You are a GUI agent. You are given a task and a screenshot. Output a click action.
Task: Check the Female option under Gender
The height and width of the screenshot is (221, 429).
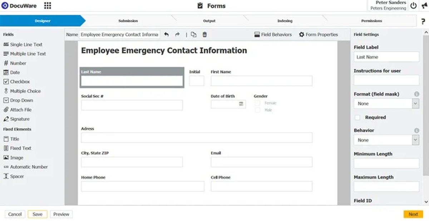257,103
